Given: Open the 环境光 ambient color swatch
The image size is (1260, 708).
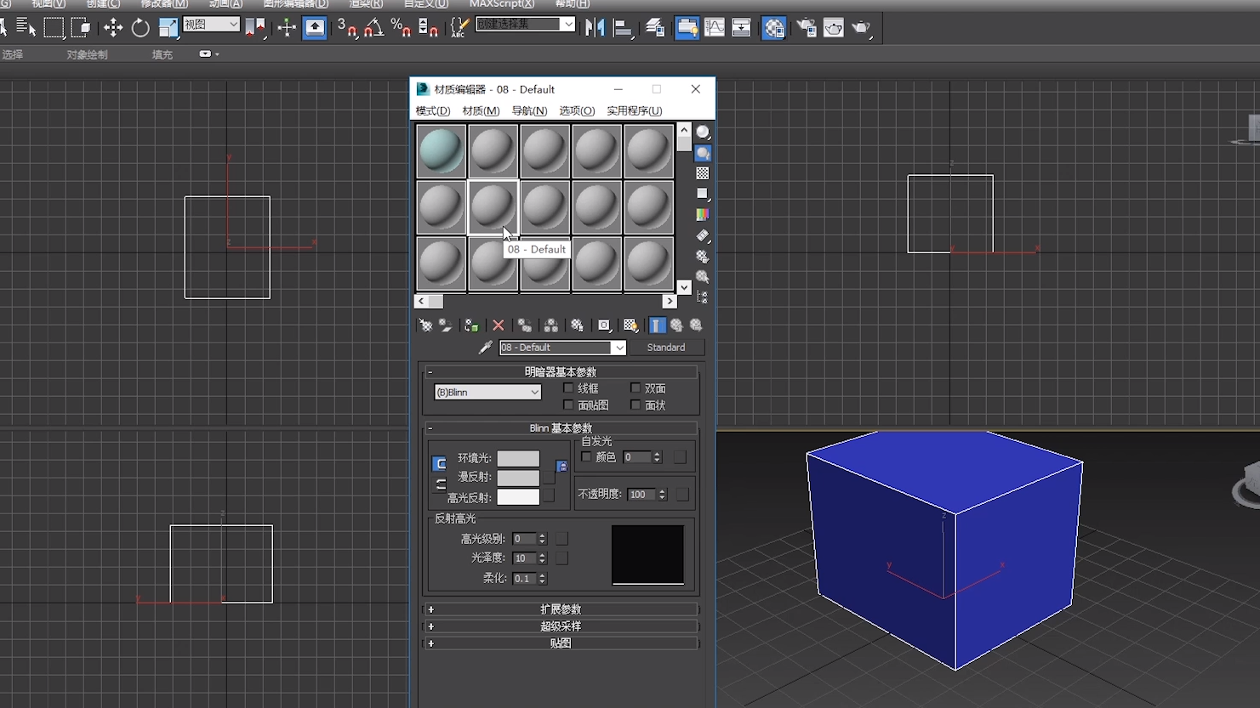Looking at the screenshot, I should [x=518, y=459].
